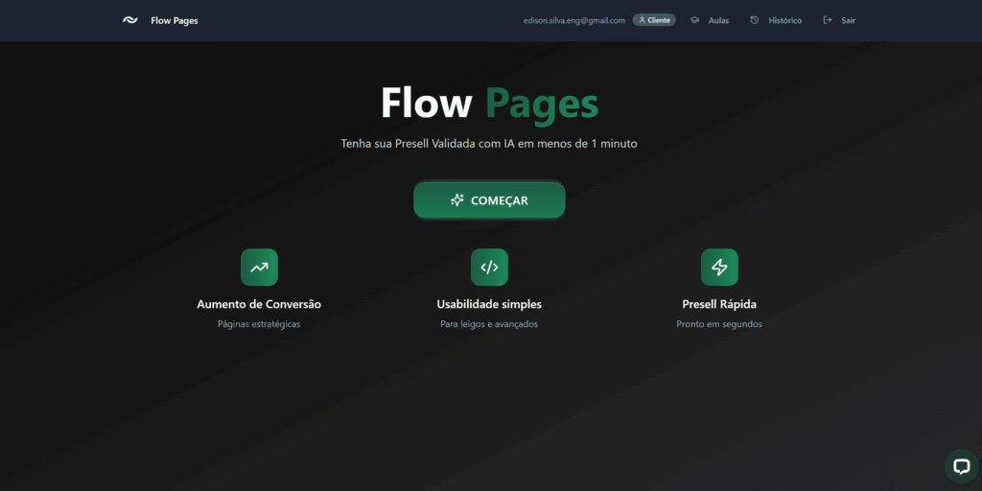Viewport: 982px width, 491px height.
Task: Click the trending-up arrow icon tile
Action: (x=259, y=268)
